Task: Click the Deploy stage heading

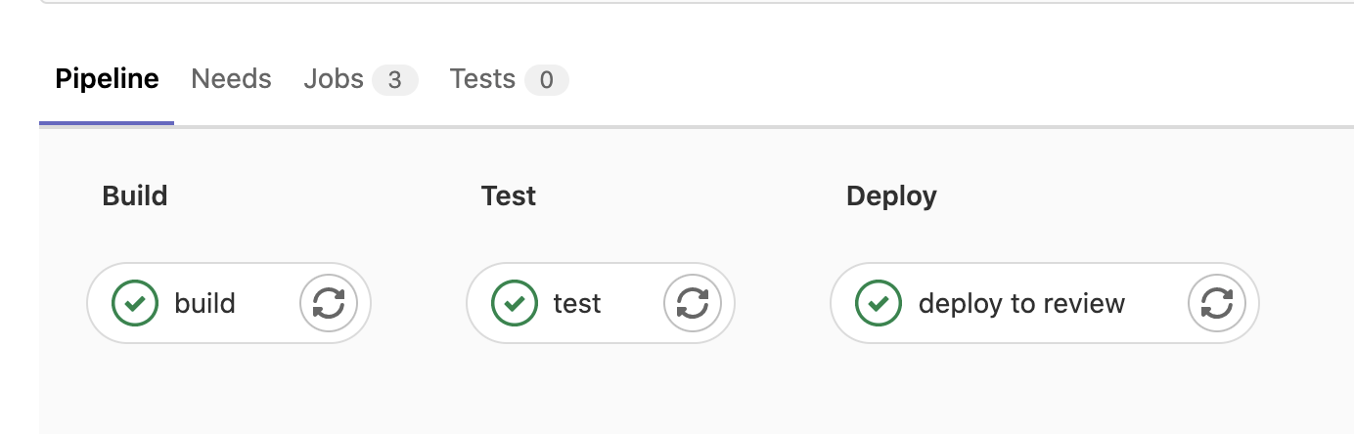Action: click(891, 196)
